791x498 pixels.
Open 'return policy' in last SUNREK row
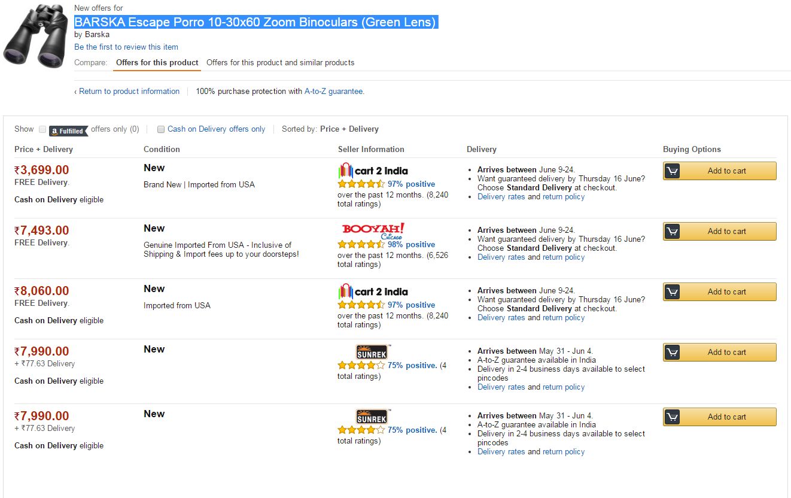click(x=564, y=452)
